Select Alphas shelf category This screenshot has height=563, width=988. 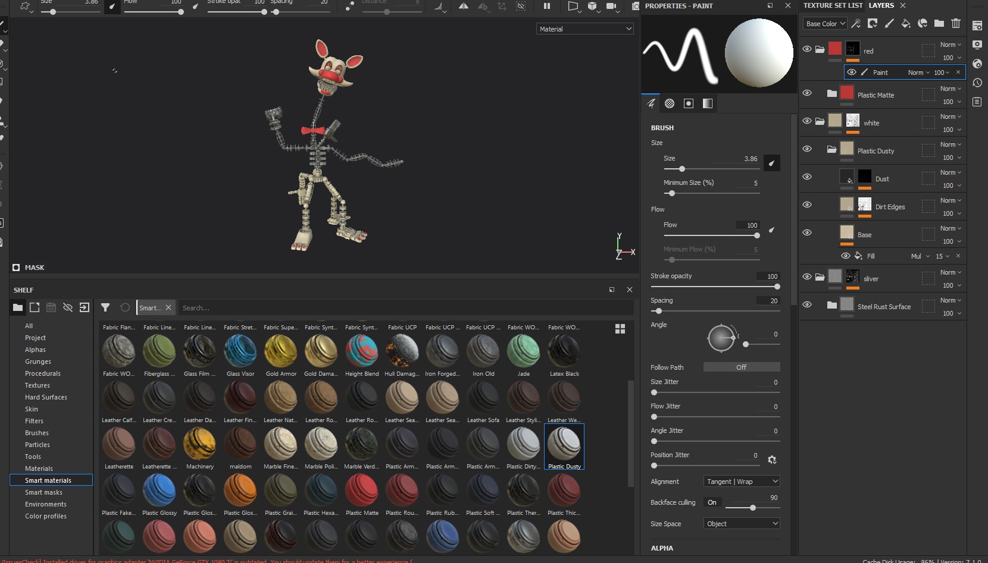point(35,350)
